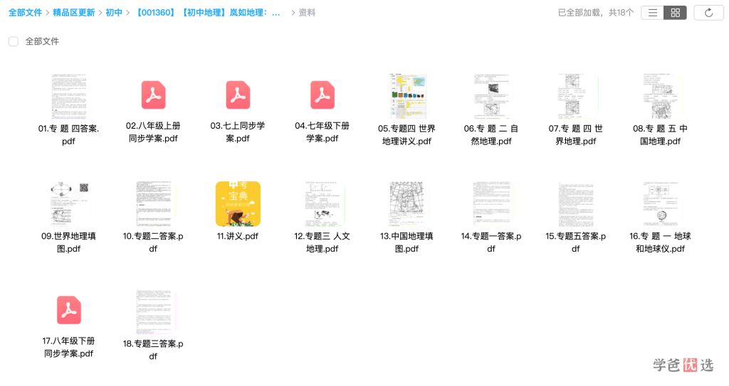Image resolution: width=729 pixels, height=386 pixels.
Task: Open the 04.七年级下册学案.pdf PDF icon
Action: point(322,95)
